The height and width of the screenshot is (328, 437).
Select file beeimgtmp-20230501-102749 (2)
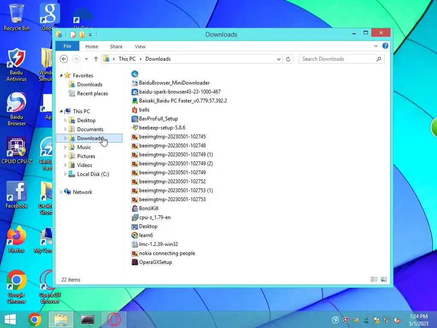[176, 164]
